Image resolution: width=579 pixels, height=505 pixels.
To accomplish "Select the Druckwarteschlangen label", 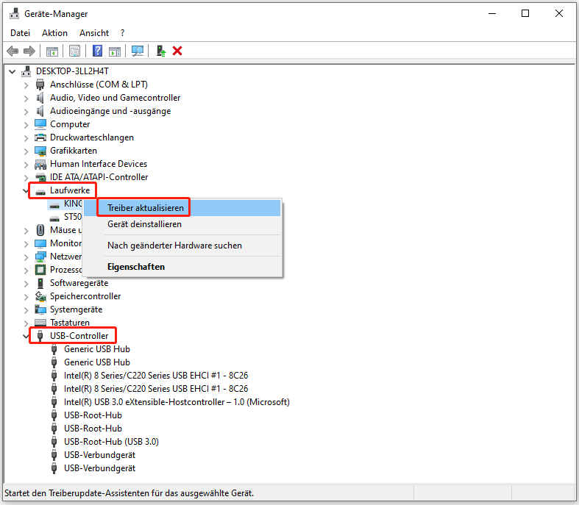I will point(92,137).
